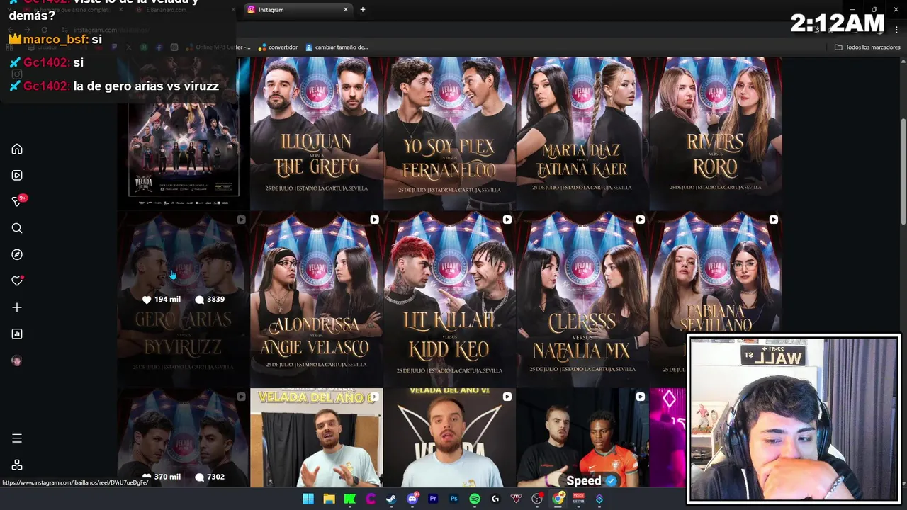Open the Lit Killah versus Kidd Keo reel

click(449, 299)
